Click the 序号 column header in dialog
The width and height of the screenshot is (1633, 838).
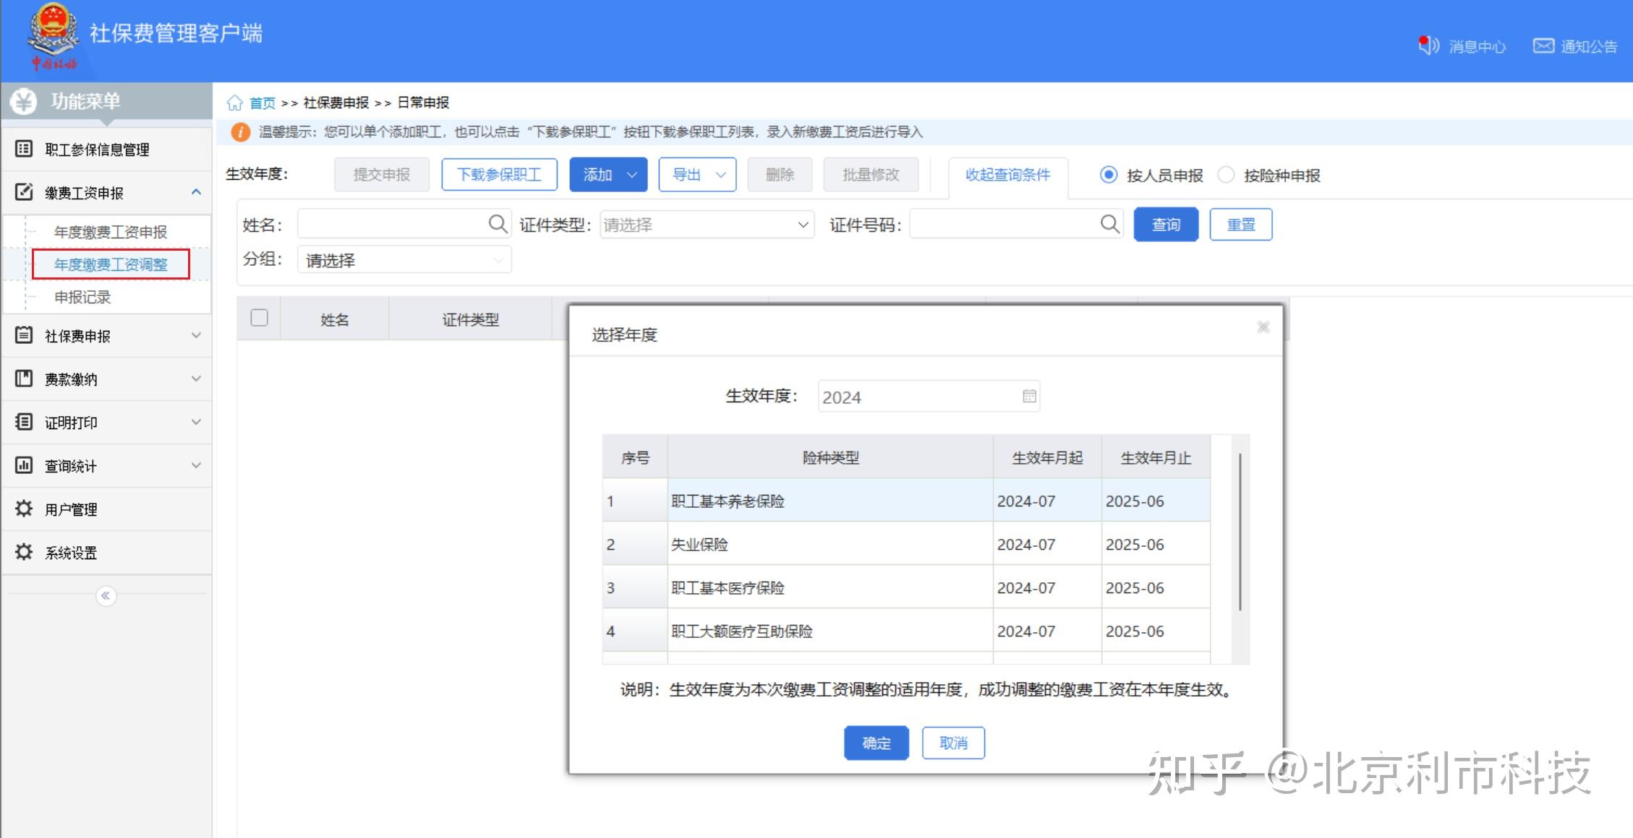pyautogui.click(x=635, y=457)
